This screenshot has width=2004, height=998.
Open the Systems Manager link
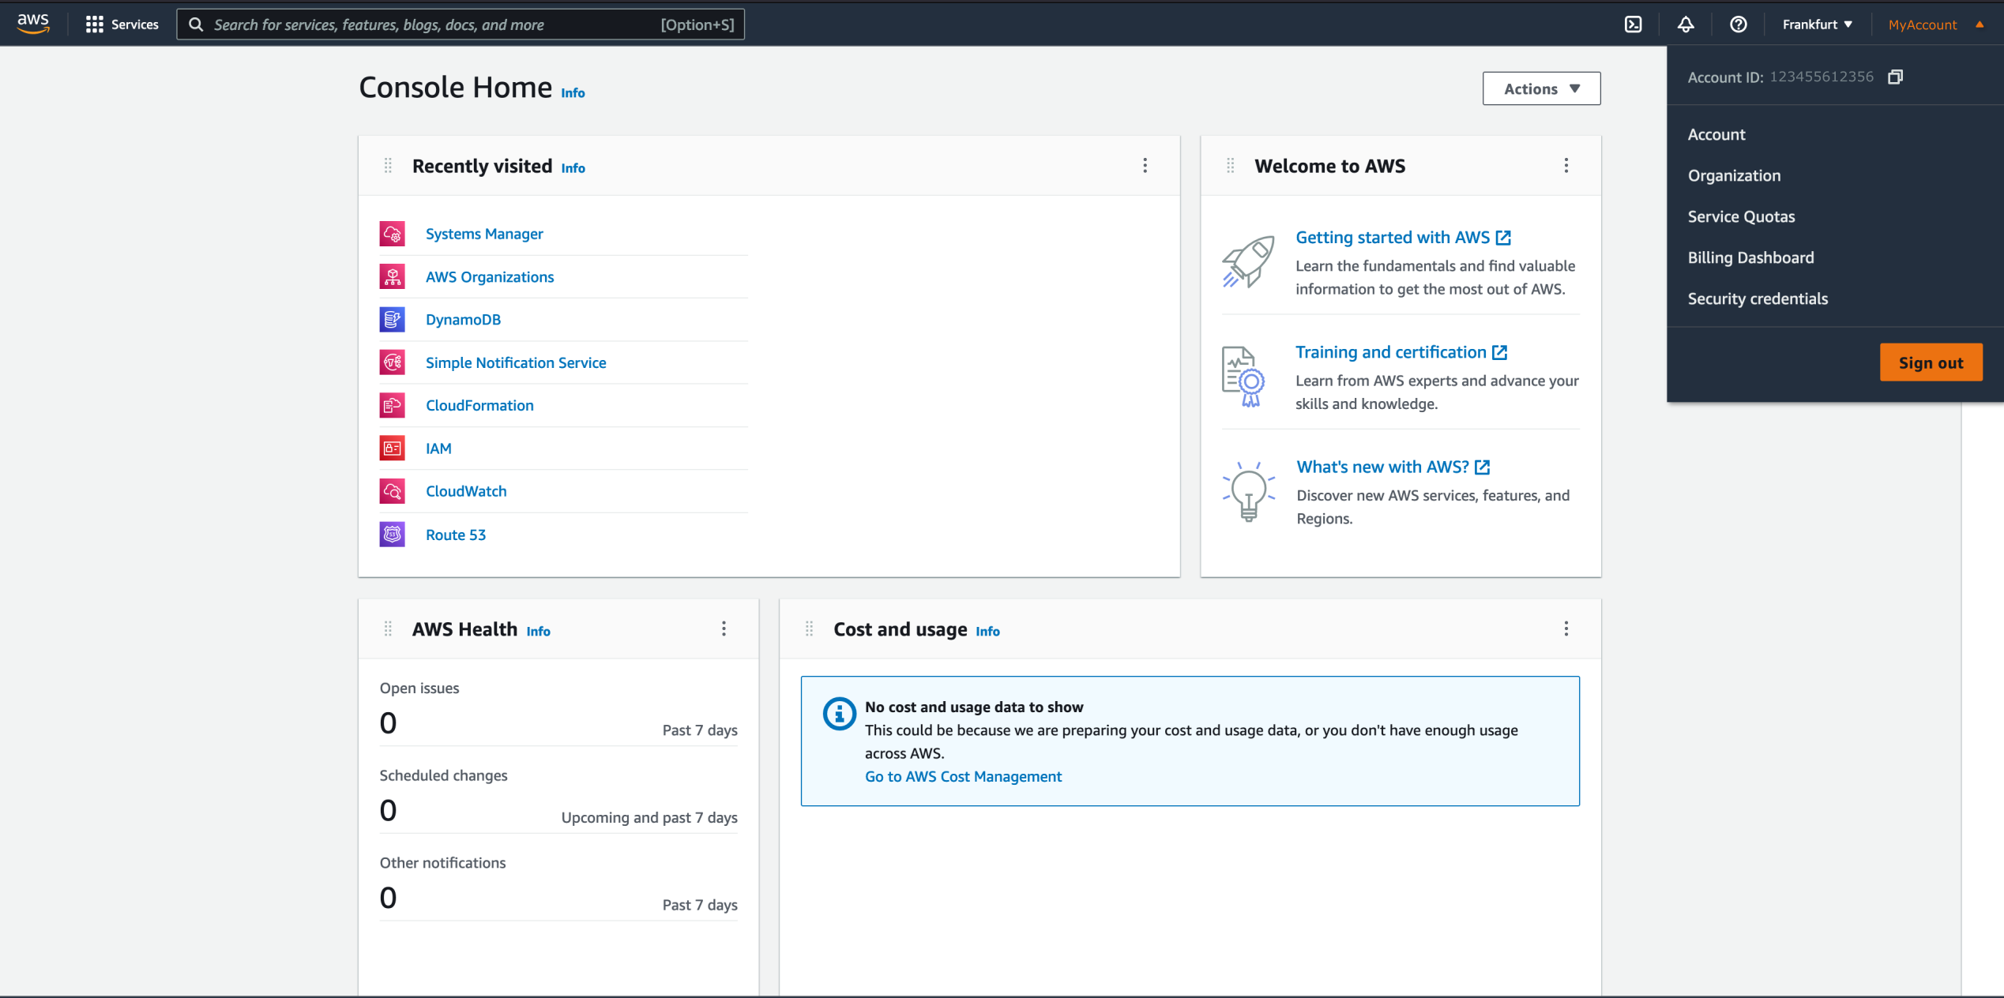click(484, 234)
